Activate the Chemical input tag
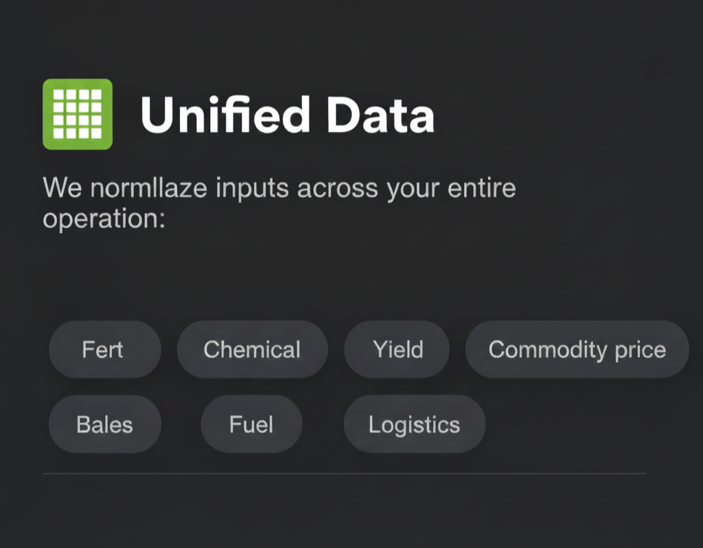This screenshot has height=548, width=703. click(253, 350)
